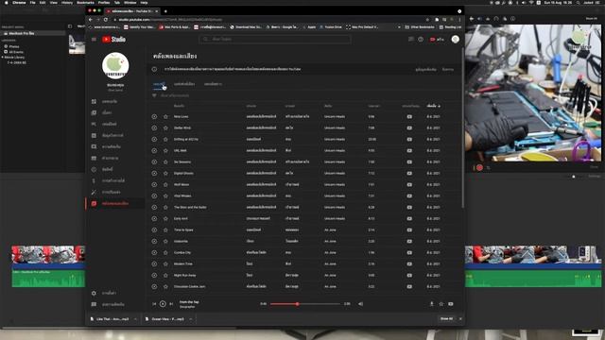Open the Customization section in the sidebar

tap(115, 192)
